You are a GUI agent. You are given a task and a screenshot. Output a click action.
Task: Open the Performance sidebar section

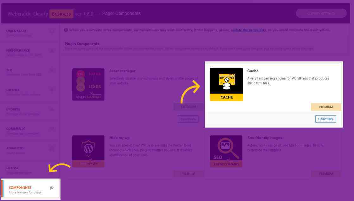tap(30, 53)
